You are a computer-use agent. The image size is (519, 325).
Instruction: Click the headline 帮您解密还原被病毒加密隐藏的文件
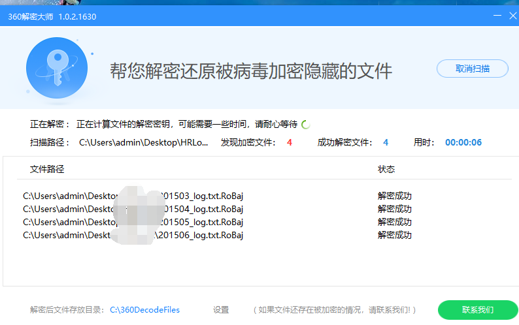251,70
